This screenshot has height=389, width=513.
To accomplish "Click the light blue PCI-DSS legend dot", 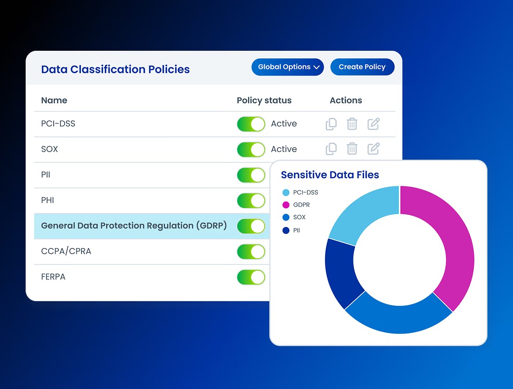I will coord(286,193).
